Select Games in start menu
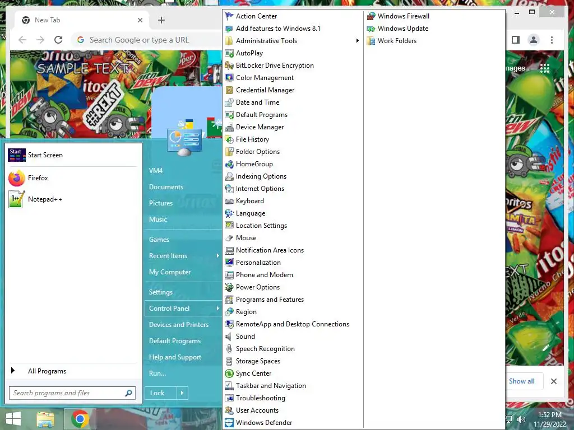The width and height of the screenshot is (574, 430). (159, 240)
